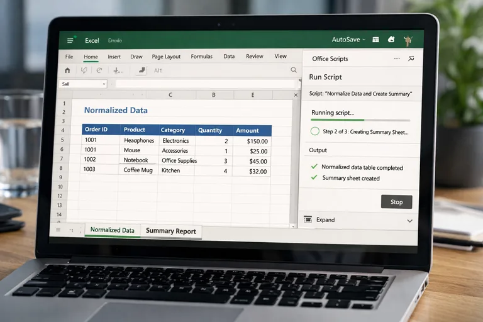Switch to Summary Report sheet tab
483x322 pixels.
point(170,231)
